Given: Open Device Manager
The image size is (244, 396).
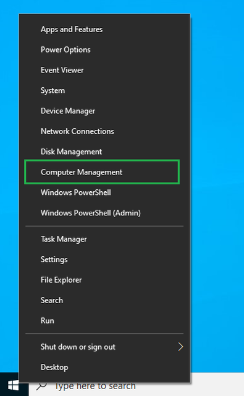Looking at the screenshot, I should [104, 111].
